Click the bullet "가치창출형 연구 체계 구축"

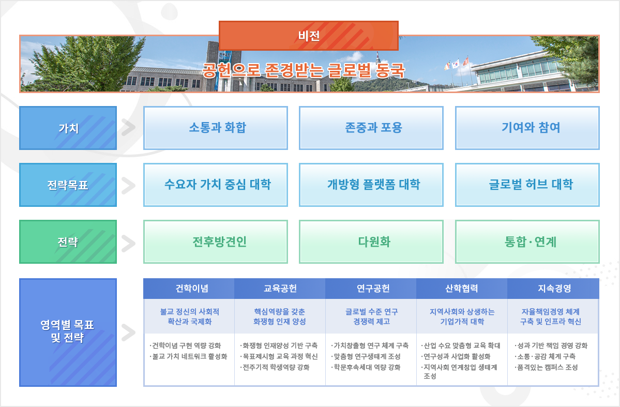coord(370,345)
